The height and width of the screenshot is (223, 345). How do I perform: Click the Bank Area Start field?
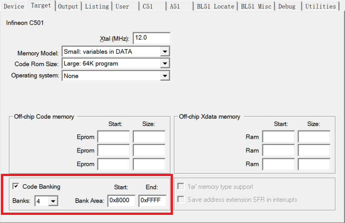coord(121,201)
